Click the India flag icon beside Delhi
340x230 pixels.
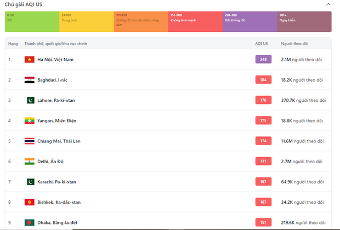pyautogui.click(x=30, y=161)
